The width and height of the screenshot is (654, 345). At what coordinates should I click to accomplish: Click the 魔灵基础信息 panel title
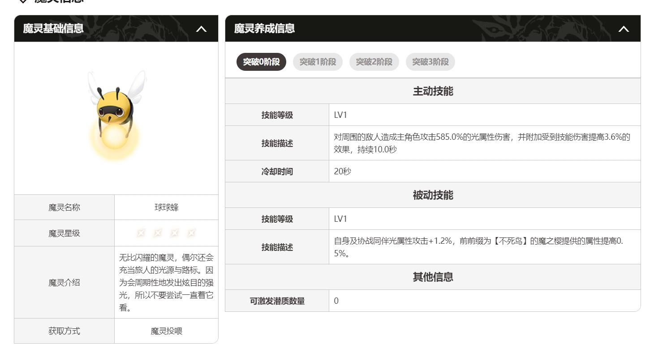click(x=53, y=29)
